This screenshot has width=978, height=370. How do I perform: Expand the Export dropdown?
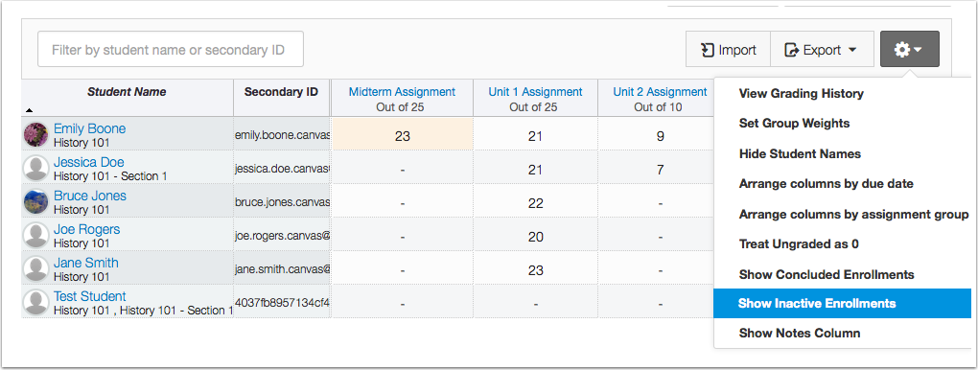click(822, 49)
